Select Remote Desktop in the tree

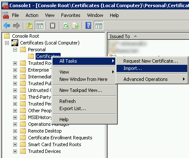coord(45,131)
